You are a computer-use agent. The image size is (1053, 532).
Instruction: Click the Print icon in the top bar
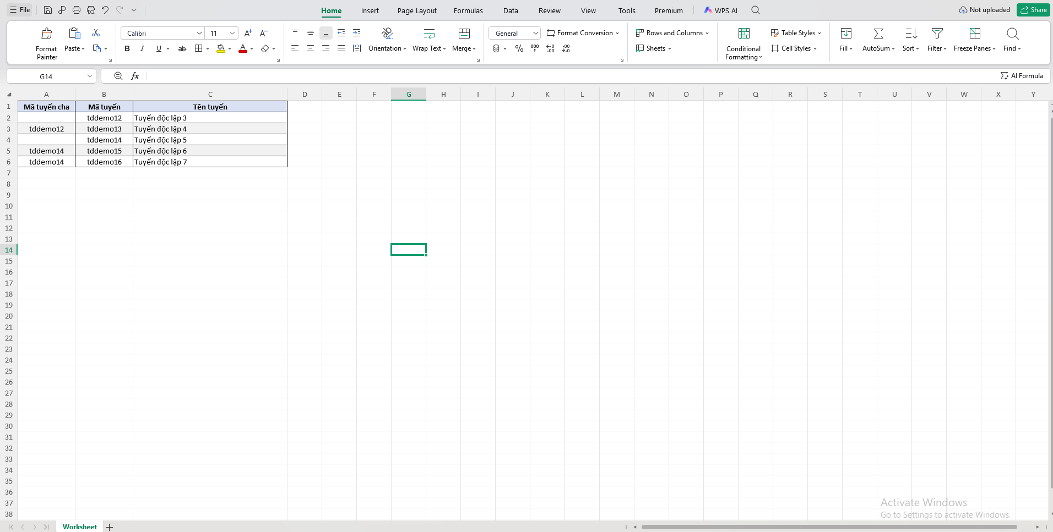(x=77, y=10)
